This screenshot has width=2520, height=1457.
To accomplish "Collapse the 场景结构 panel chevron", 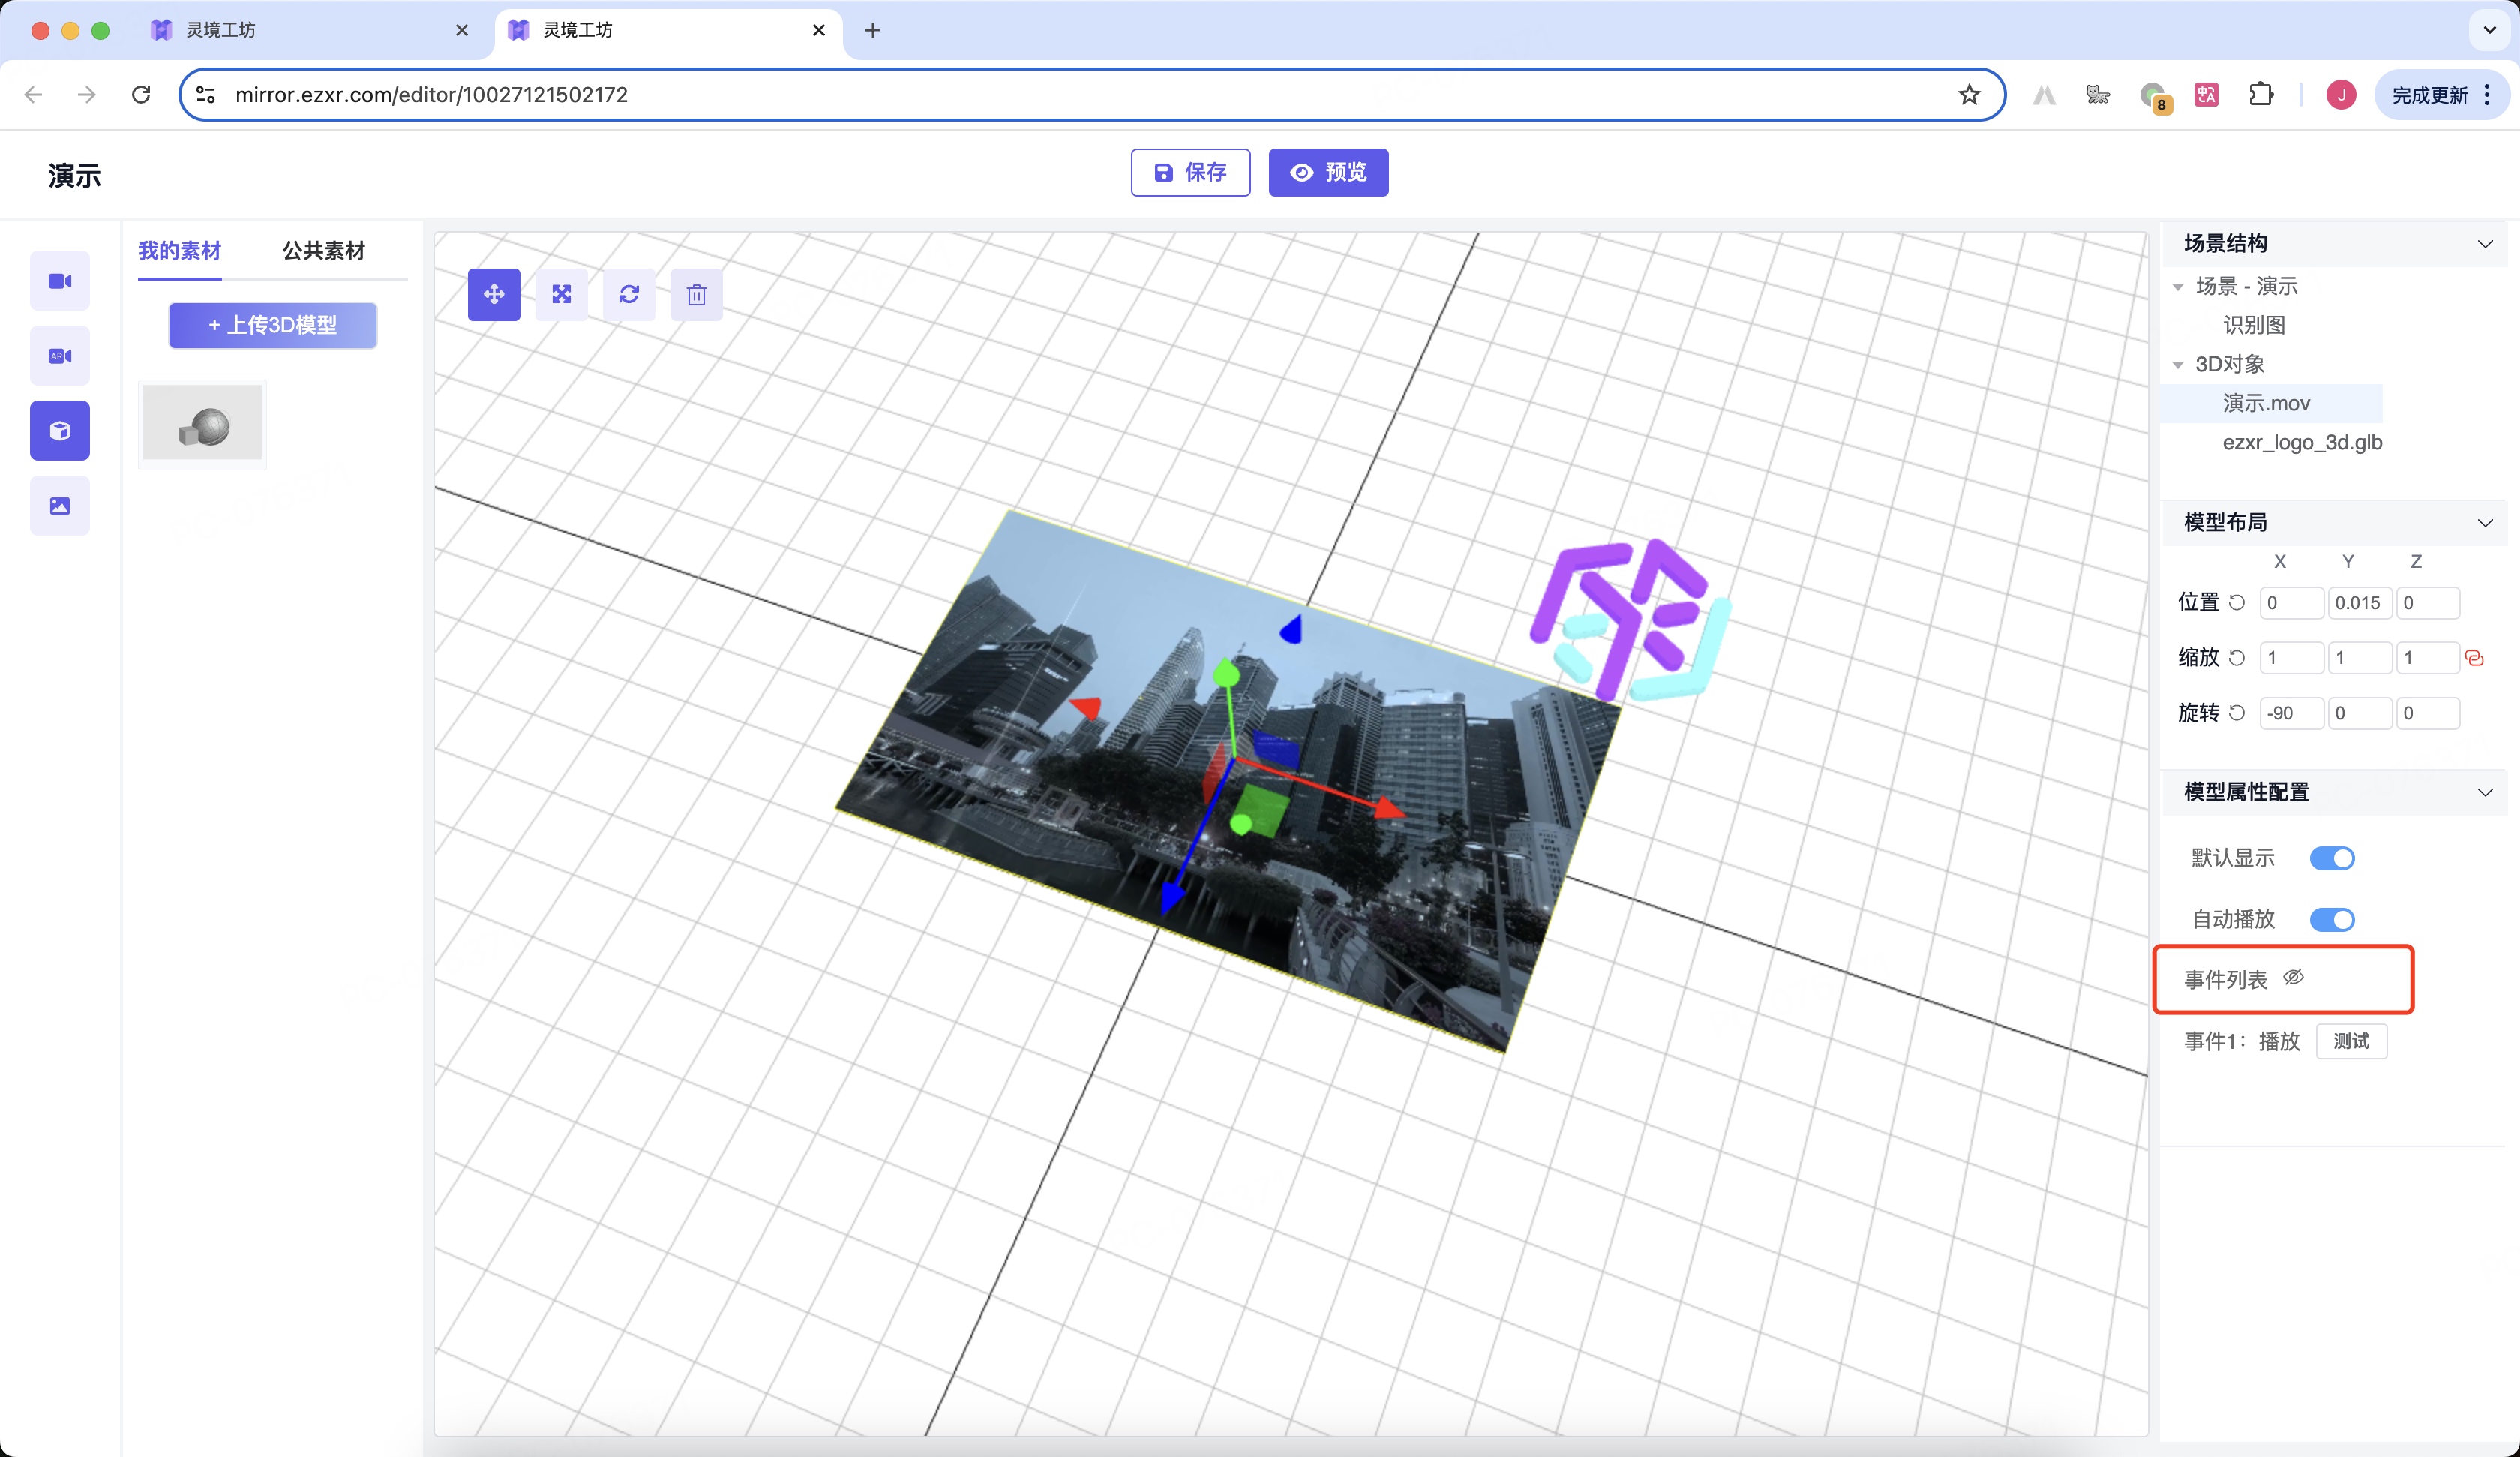I will 2485,244.
